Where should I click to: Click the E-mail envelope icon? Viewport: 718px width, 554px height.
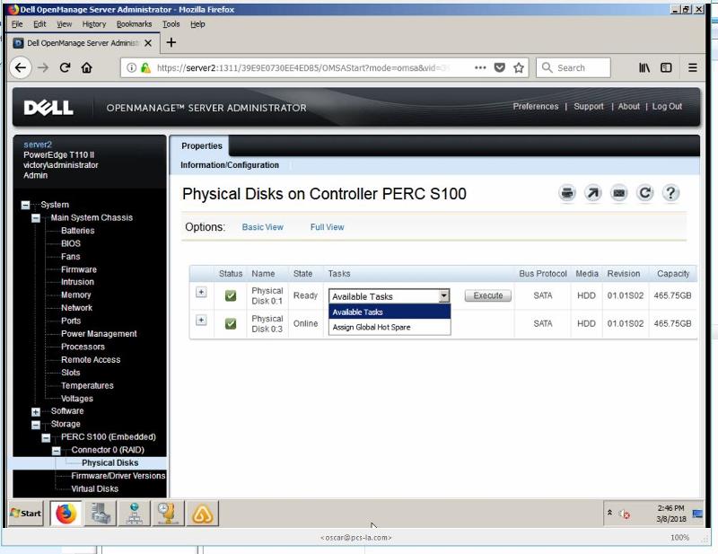(619, 193)
